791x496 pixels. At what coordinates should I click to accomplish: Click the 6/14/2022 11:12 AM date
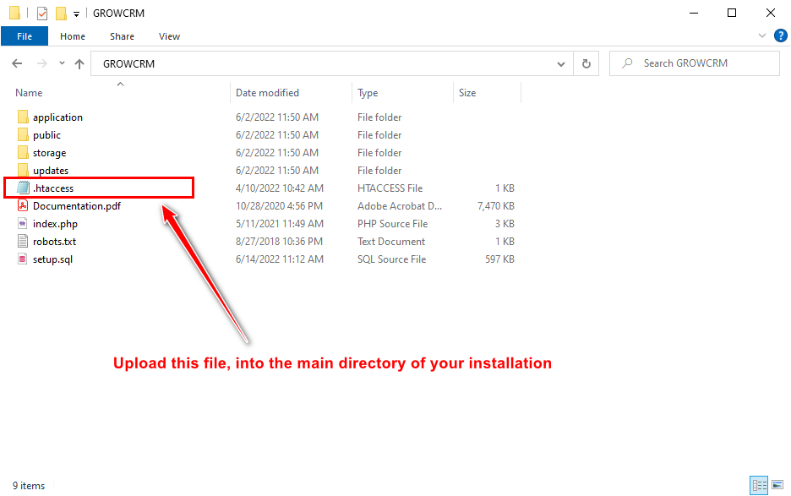[x=280, y=259]
